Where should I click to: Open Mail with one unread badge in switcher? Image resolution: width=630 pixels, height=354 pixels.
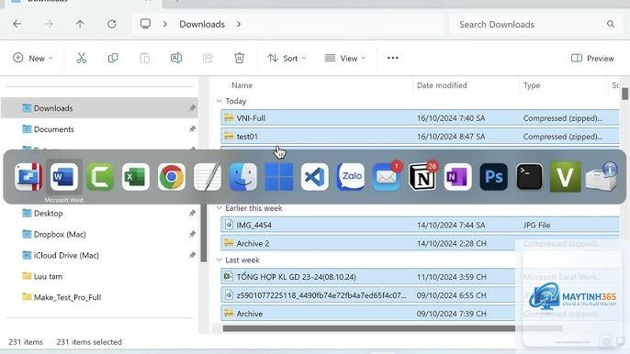coord(387,176)
